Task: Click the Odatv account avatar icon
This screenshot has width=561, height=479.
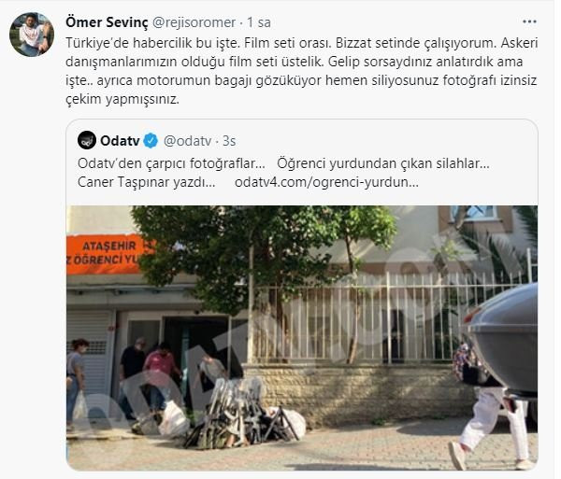Action: tap(87, 140)
